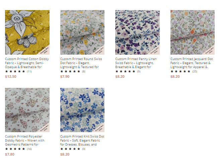Click the Custom Printed Cotton Dobby Fabric title
This screenshot has width=218, height=161.
point(27,63)
